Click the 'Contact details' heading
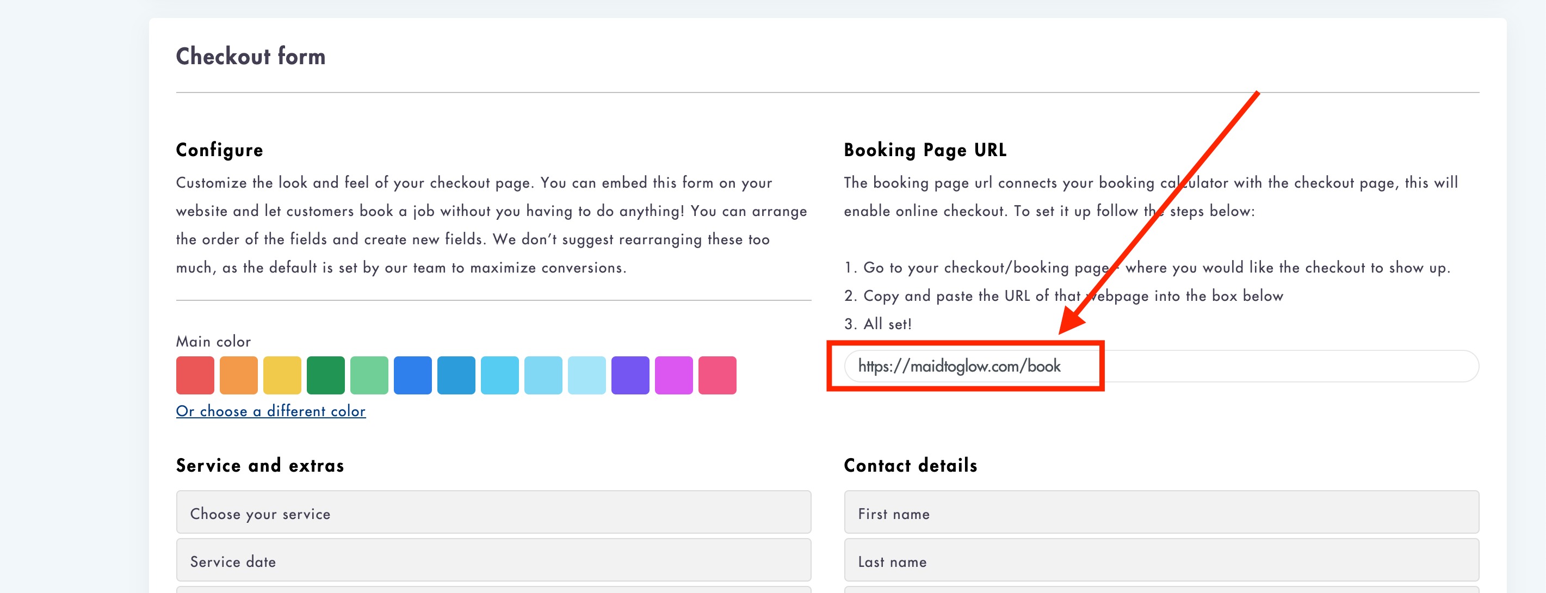The height and width of the screenshot is (593, 1546). point(911,466)
